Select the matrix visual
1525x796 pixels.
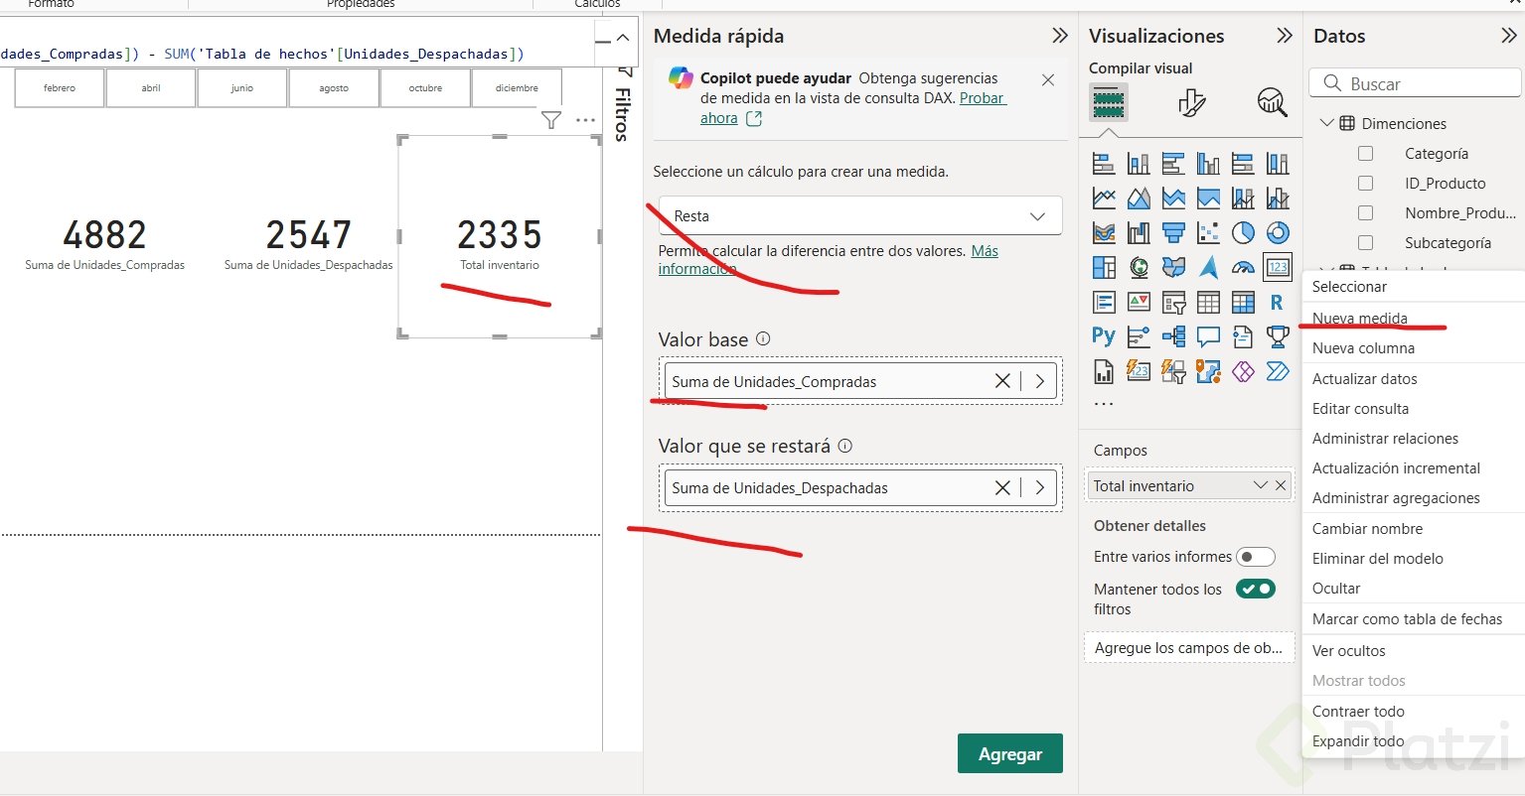(1243, 303)
